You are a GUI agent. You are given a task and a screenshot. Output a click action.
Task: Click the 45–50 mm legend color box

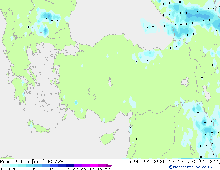(102, 165)
